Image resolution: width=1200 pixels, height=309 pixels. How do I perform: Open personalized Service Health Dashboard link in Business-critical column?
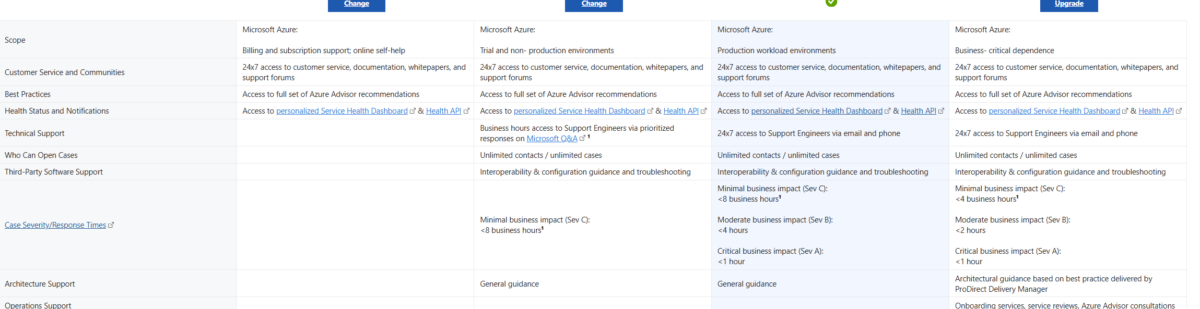[x=1054, y=111]
